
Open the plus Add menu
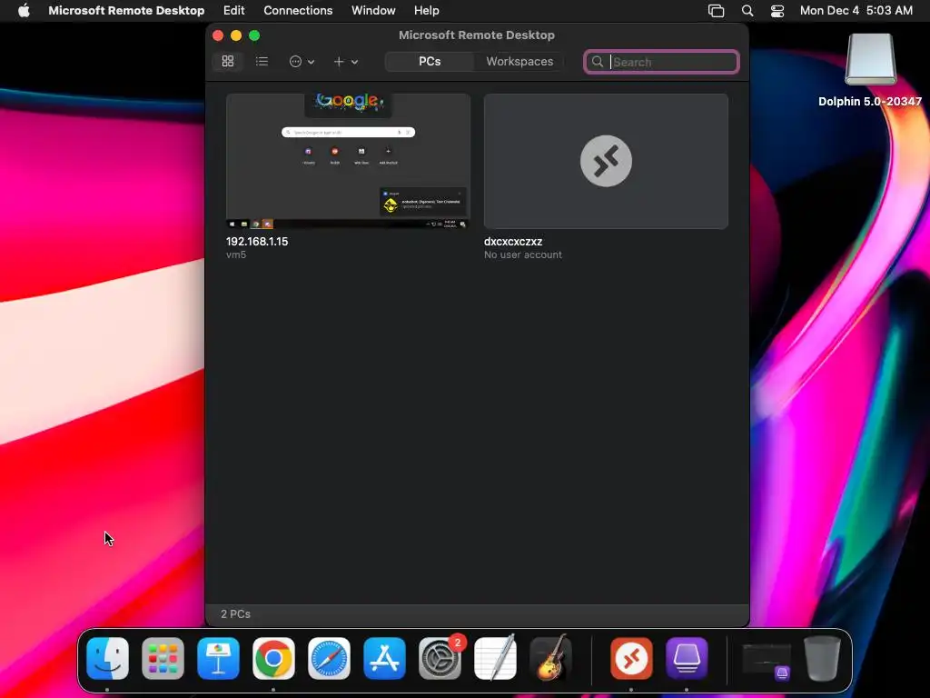tap(345, 61)
